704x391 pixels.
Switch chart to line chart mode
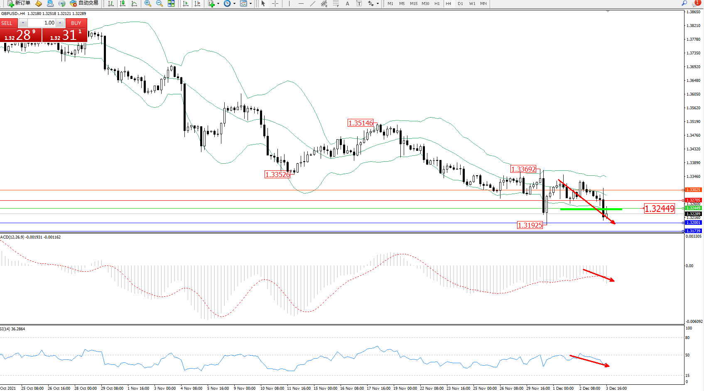coord(134,3)
